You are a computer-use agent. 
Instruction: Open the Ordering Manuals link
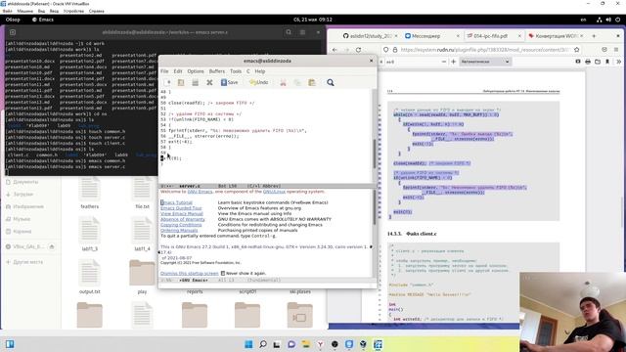click(x=179, y=231)
